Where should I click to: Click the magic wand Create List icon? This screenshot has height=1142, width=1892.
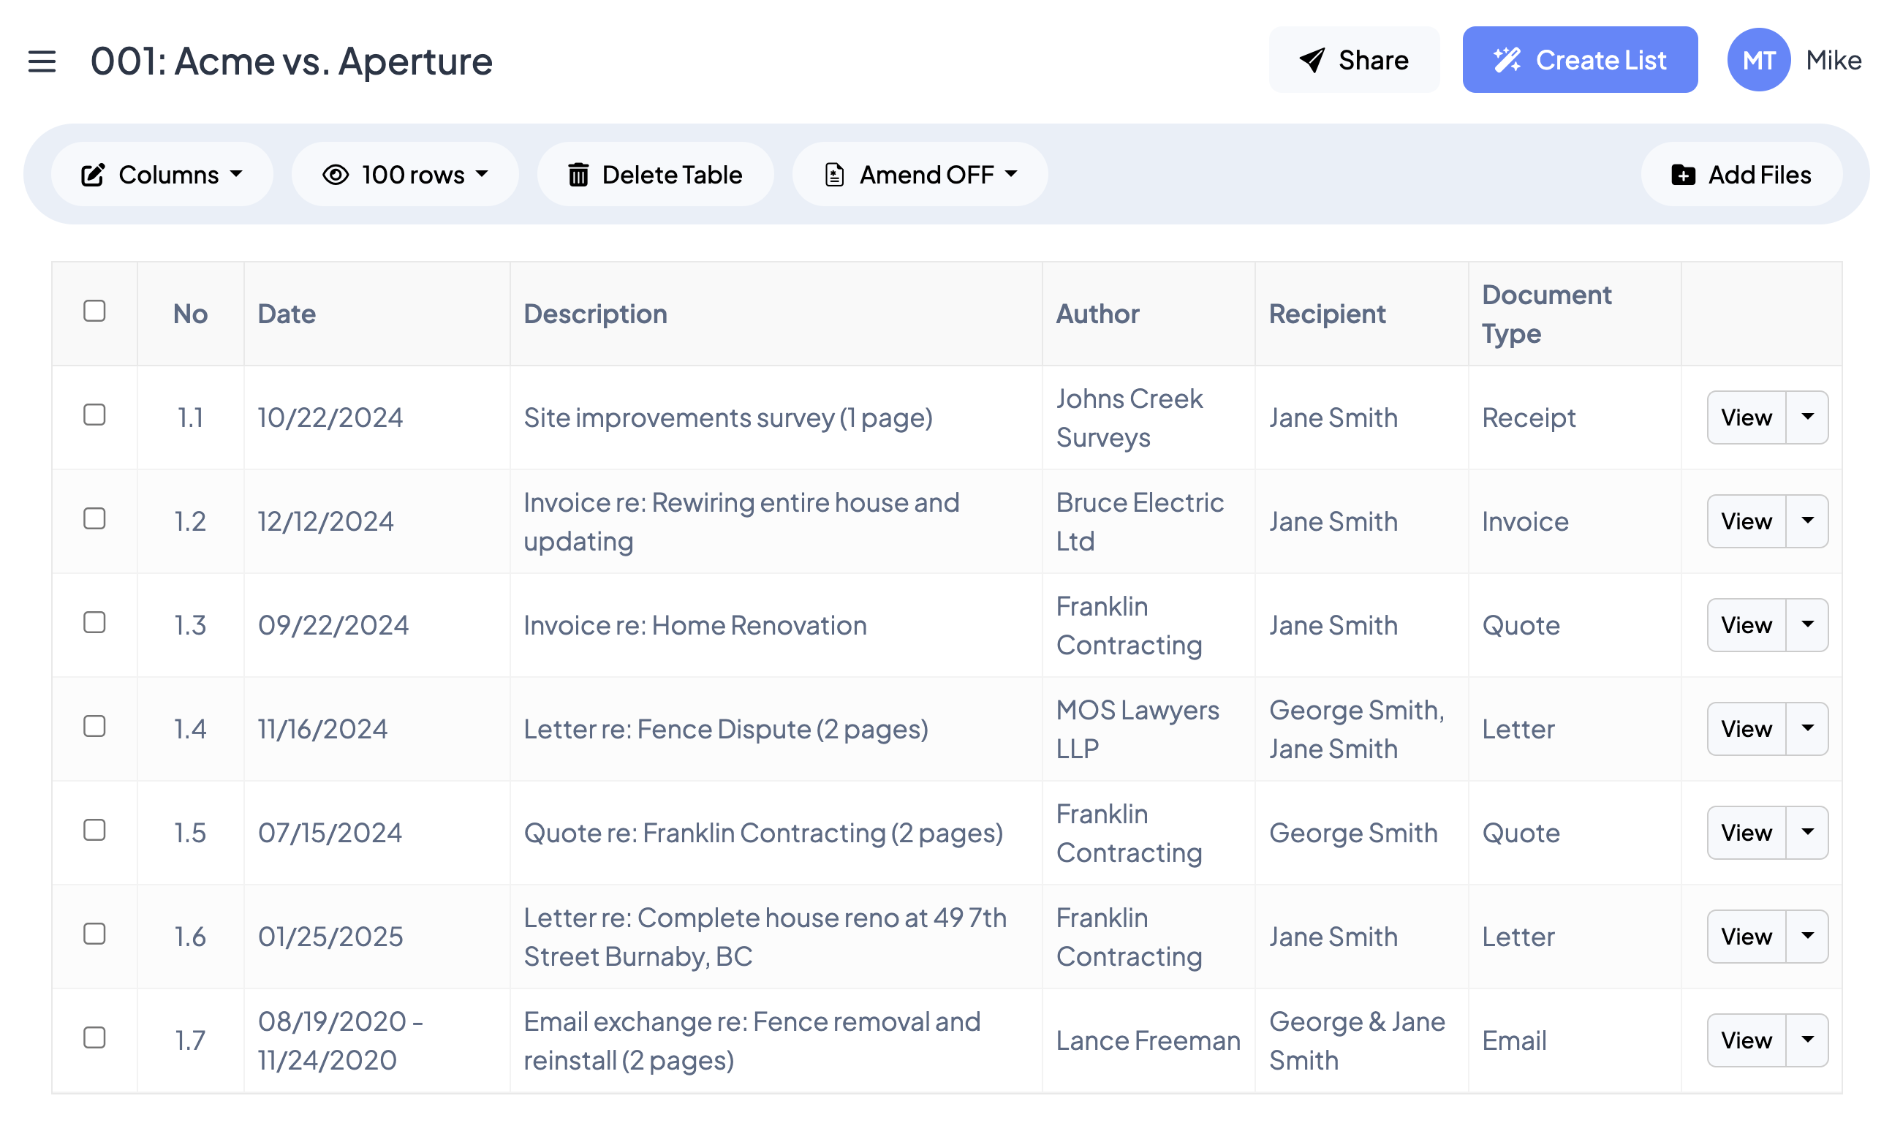pyautogui.click(x=1507, y=60)
